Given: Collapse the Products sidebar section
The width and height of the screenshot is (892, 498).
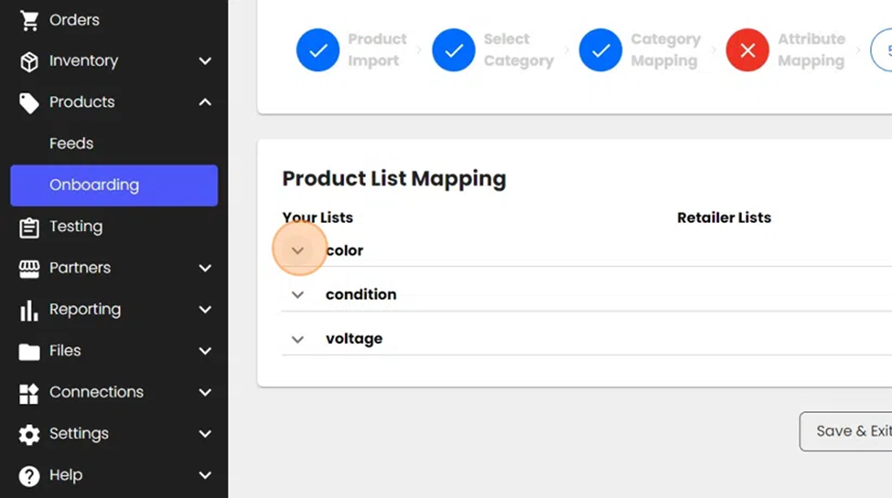Looking at the screenshot, I should coord(205,102).
